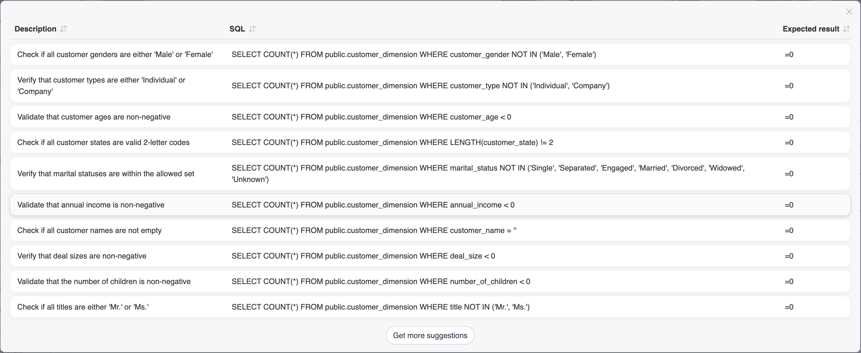Click the customer name empty check row

[430, 230]
